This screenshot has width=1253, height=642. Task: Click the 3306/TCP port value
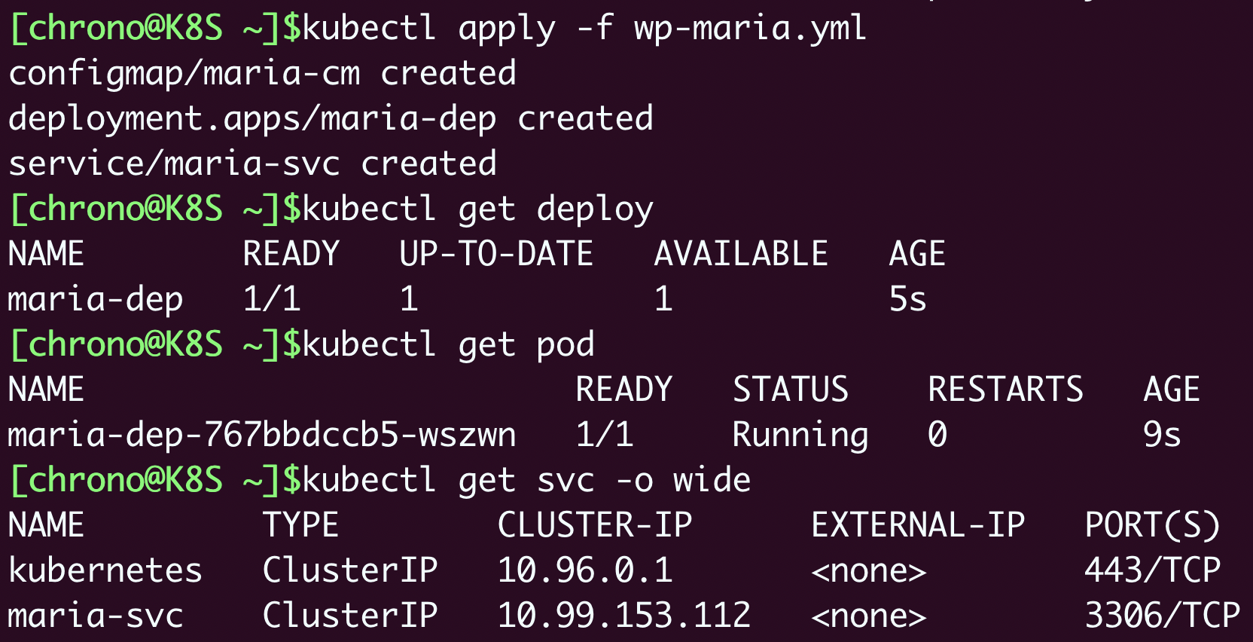click(1162, 616)
